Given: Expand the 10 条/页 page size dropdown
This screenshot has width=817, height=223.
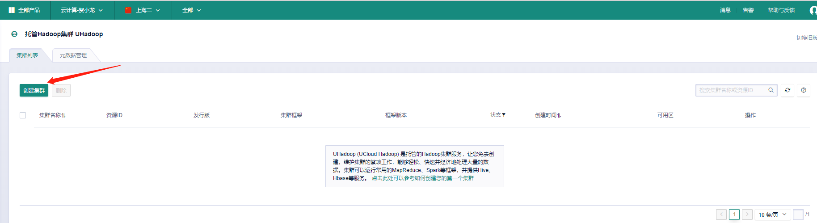Looking at the screenshot, I should click(x=772, y=215).
